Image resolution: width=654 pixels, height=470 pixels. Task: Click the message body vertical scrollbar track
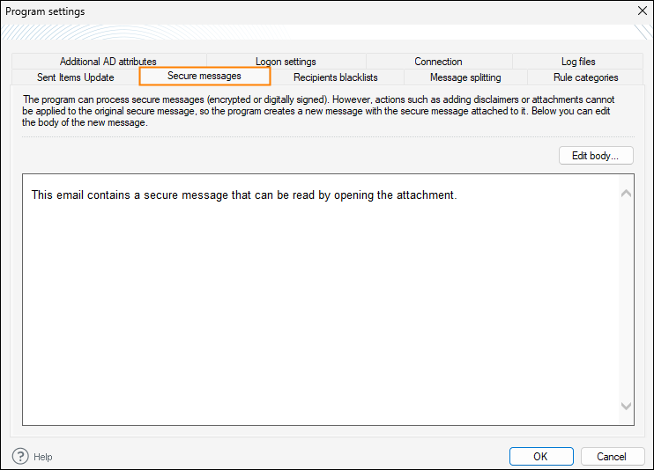(x=626, y=299)
